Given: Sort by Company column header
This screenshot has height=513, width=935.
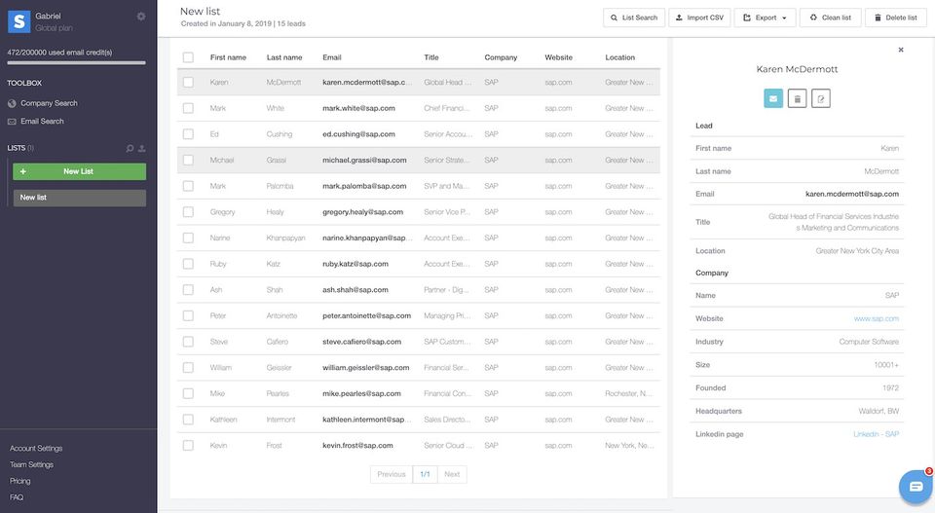Looking at the screenshot, I should pyautogui.click(x=501, y=57).
